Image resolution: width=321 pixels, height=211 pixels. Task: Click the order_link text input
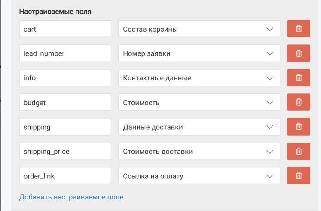[x=65, y=176]
